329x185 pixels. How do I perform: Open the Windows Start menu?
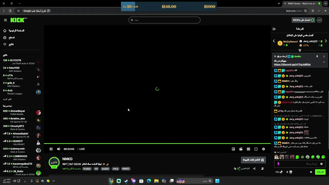coord(217,181)
